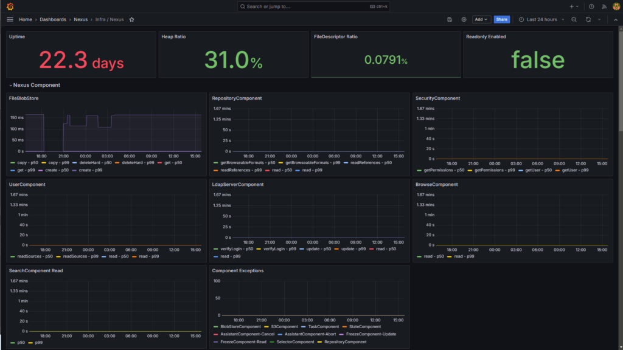
Task: Toggle verifyLogin - p99 legend series
Action: tap(280, 249)
